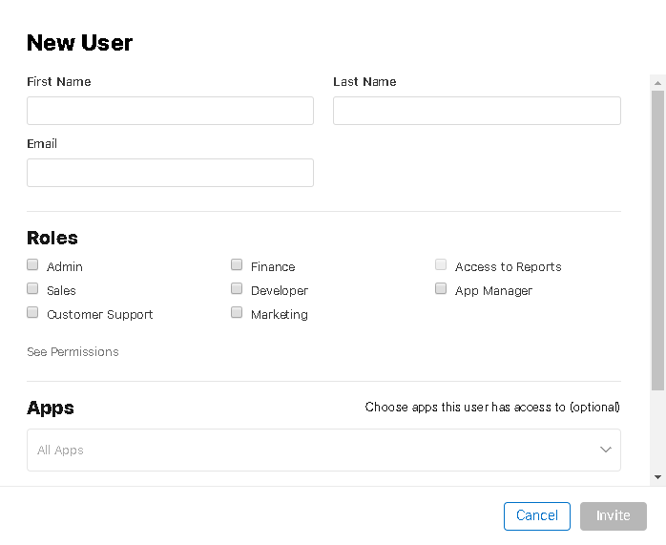Click the 'Apps' section heading

coord(51,408)
